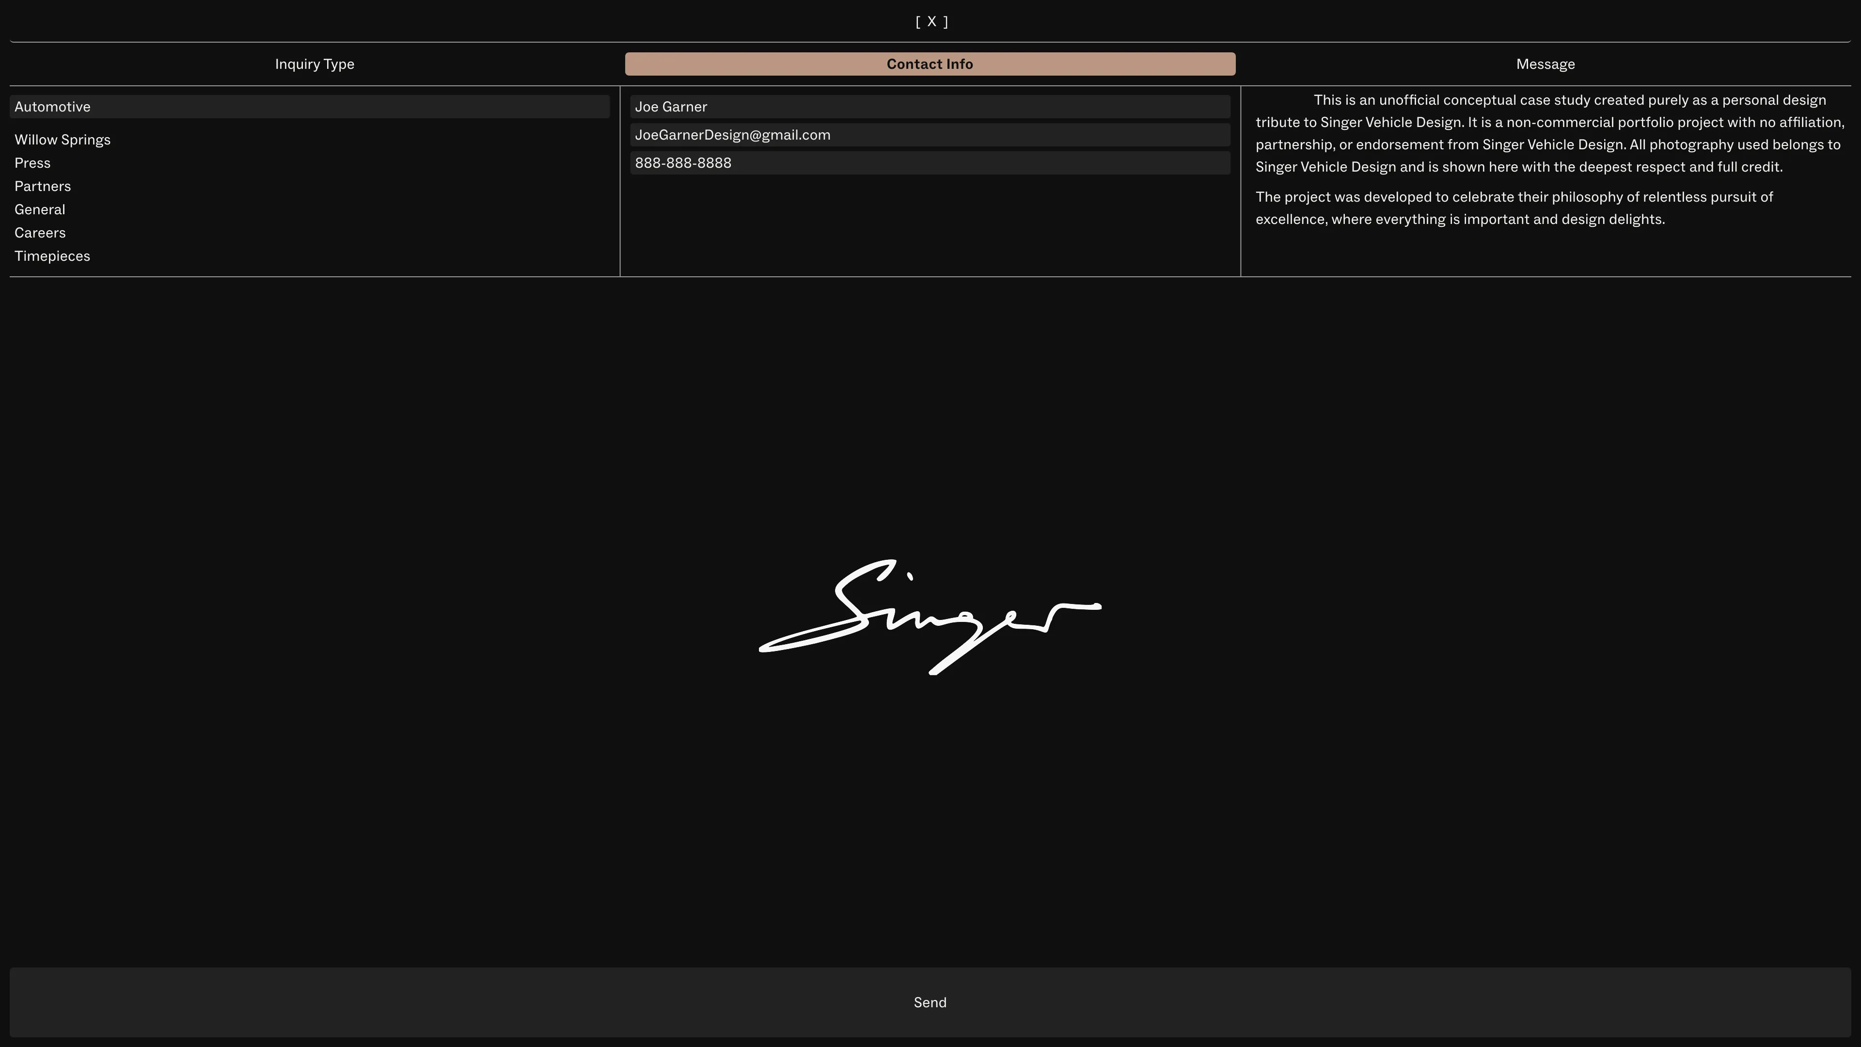The height and width of the screenshot is (1047, 1861).
Task: Pick Timepieces inquiry type
Action: coord(52,256)
